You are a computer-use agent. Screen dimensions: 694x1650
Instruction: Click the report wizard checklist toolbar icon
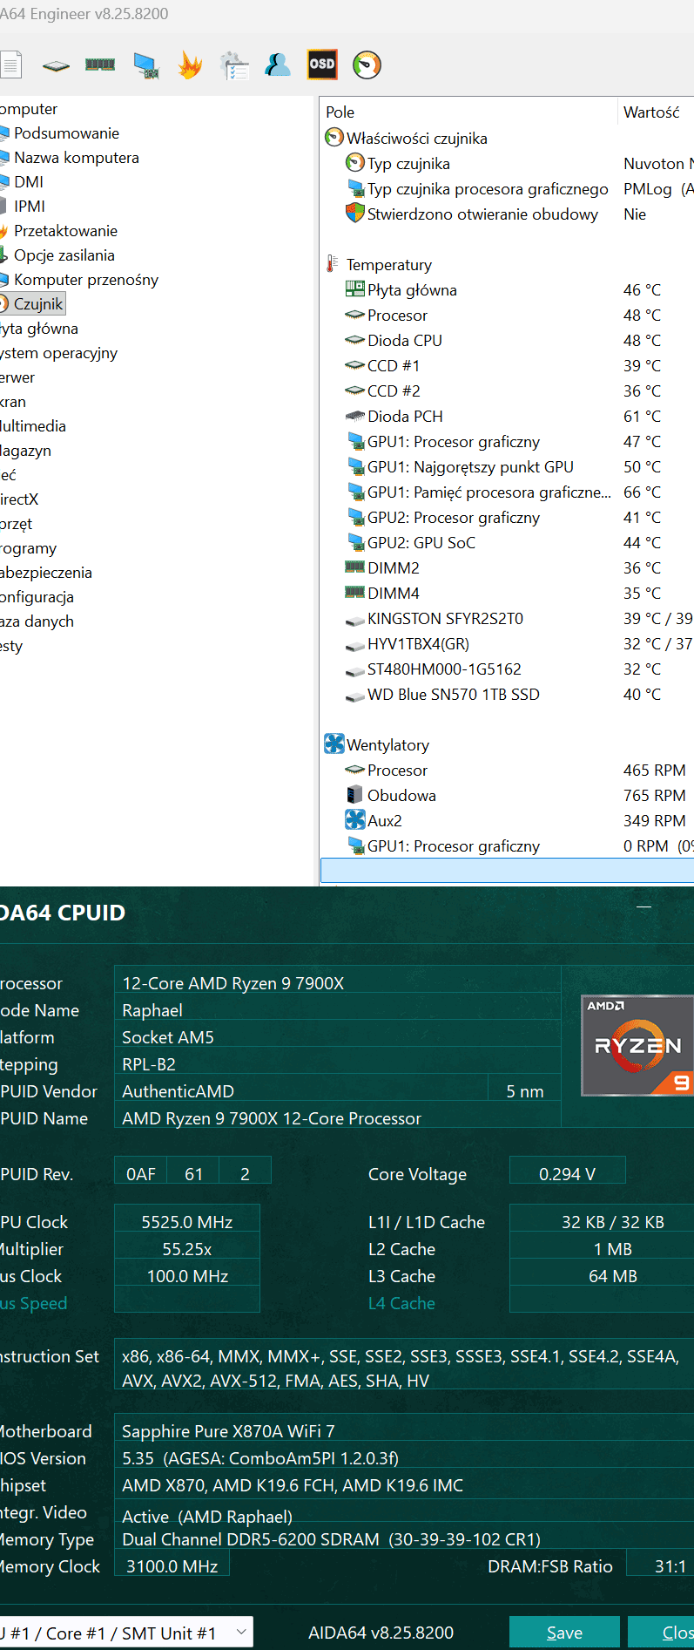[x=234, y=65]
